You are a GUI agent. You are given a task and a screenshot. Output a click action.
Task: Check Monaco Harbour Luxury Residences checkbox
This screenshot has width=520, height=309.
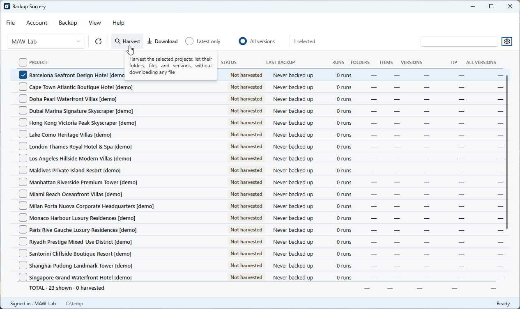[x=23, y=218]
